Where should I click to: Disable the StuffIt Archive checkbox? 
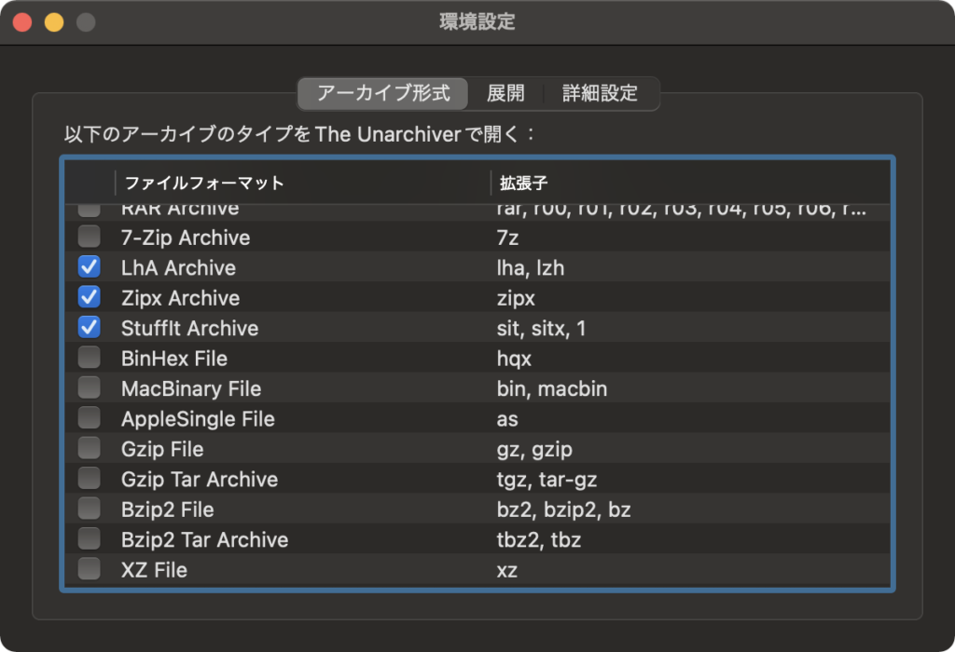point(90,328)
